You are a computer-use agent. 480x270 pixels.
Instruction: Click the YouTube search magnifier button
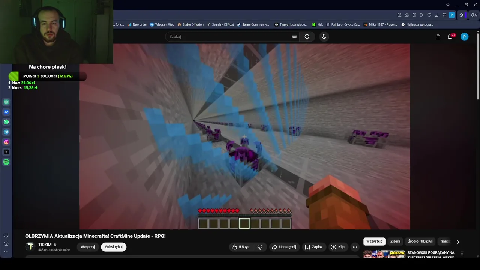(307, 37)
